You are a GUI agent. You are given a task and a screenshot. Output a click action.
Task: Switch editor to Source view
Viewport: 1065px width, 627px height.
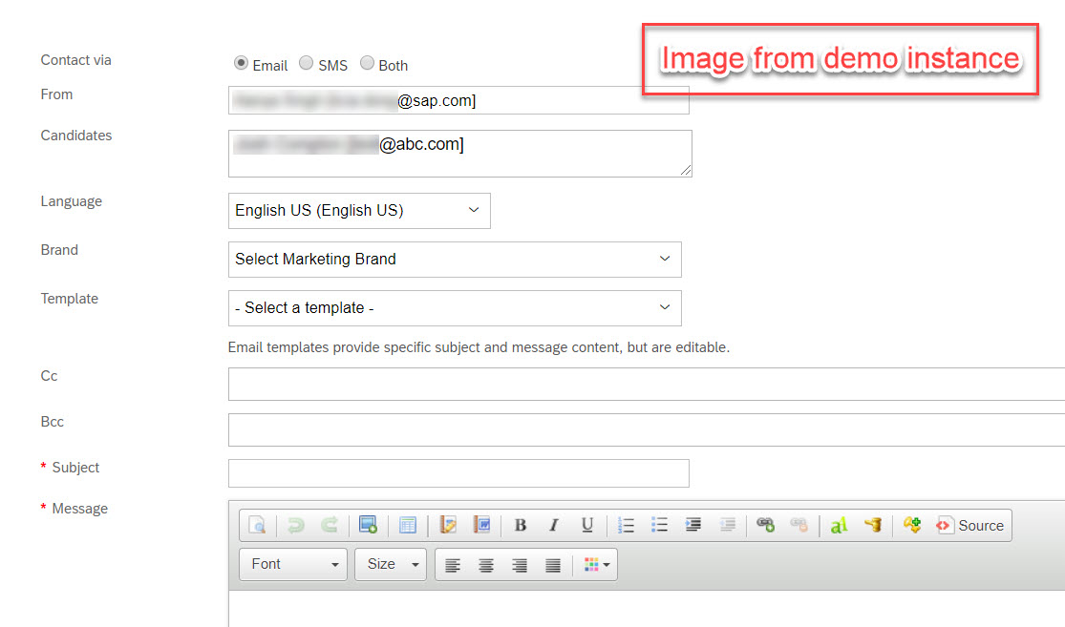(969, 525)
